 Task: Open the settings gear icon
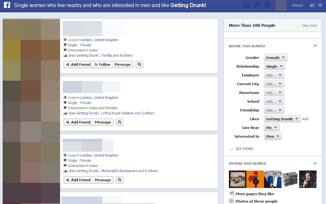pyautogui.click(x=320, y=5)
